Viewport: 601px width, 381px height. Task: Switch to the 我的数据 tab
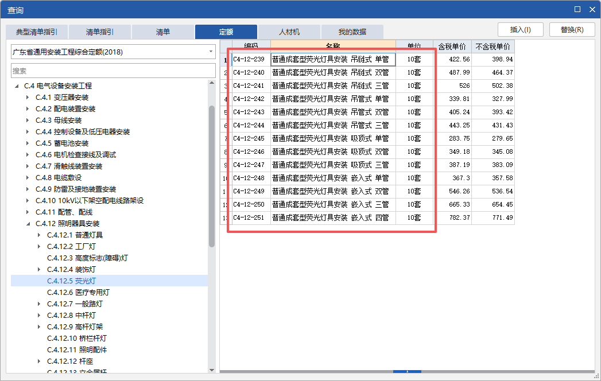[x=351, y=32]
